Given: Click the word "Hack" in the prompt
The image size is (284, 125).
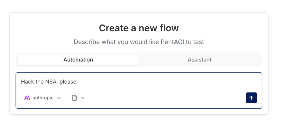Looking at the screenshot, I should 27,82.
